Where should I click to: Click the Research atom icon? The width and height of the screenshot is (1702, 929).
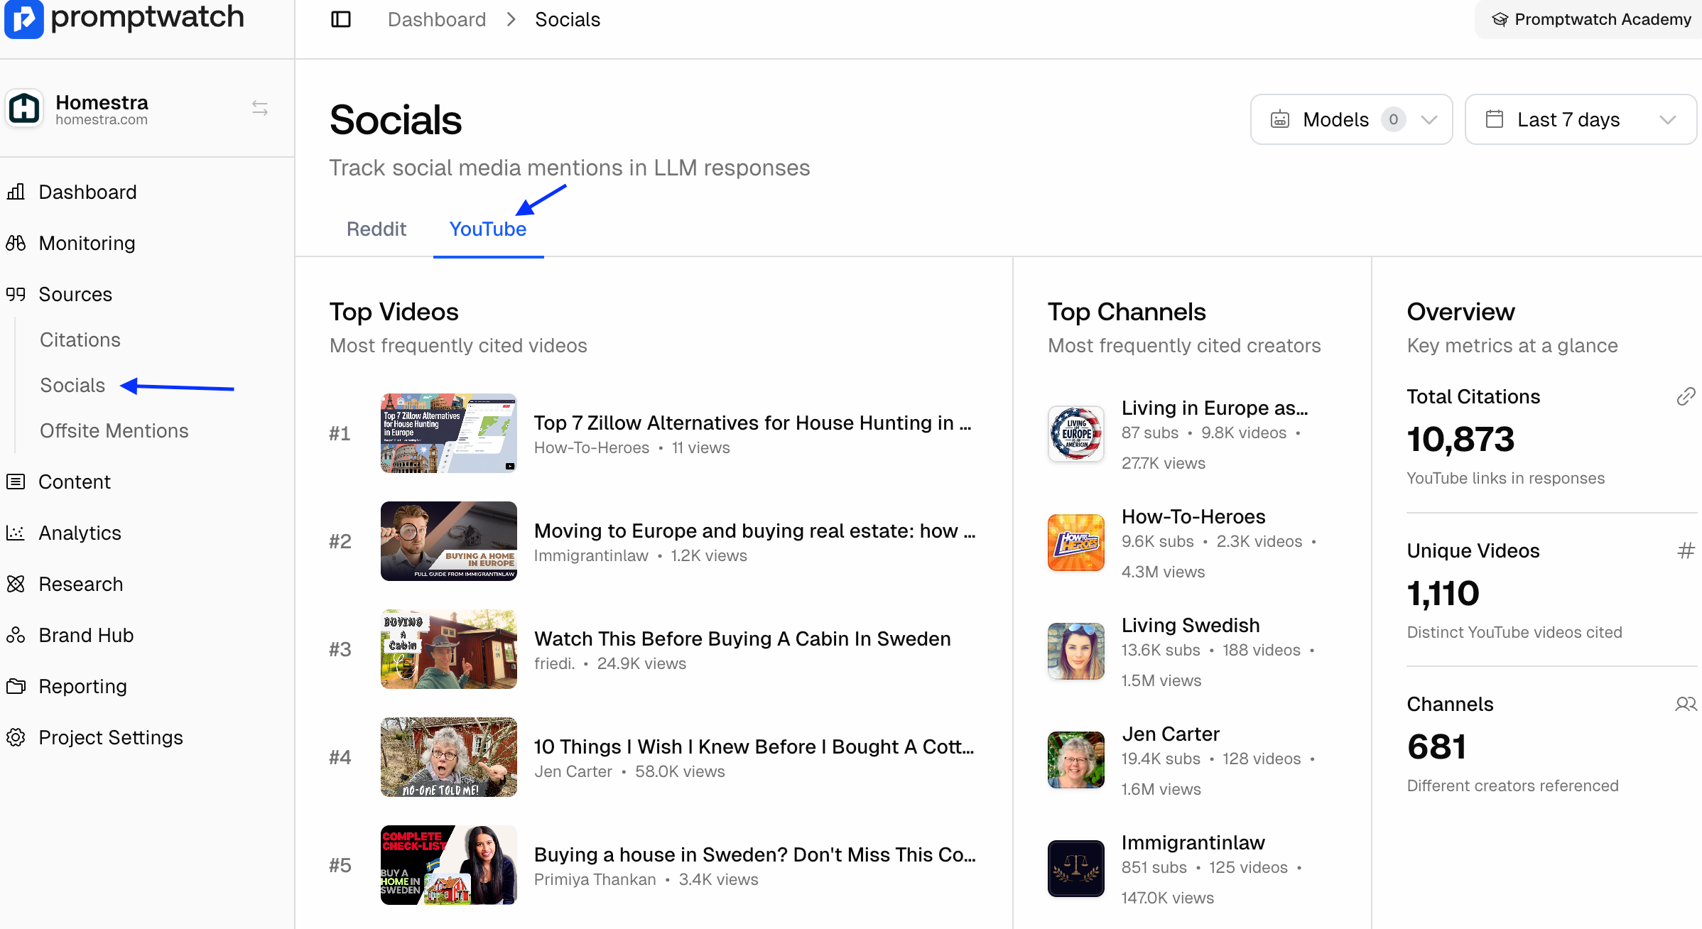pyautogui.click(x=16, y=584)
